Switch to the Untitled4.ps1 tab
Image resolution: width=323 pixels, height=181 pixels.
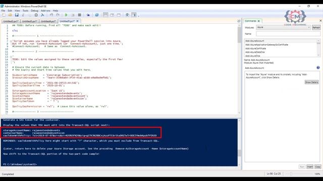click(48, 21)
